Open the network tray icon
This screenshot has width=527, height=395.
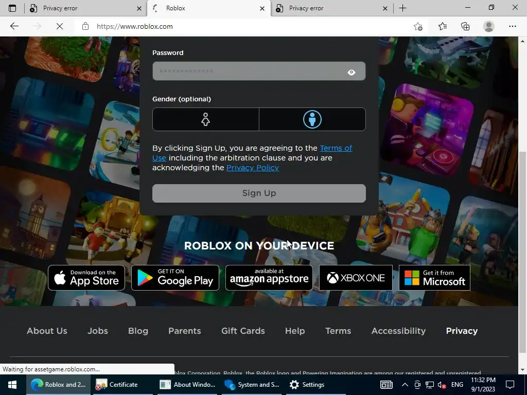430,385
